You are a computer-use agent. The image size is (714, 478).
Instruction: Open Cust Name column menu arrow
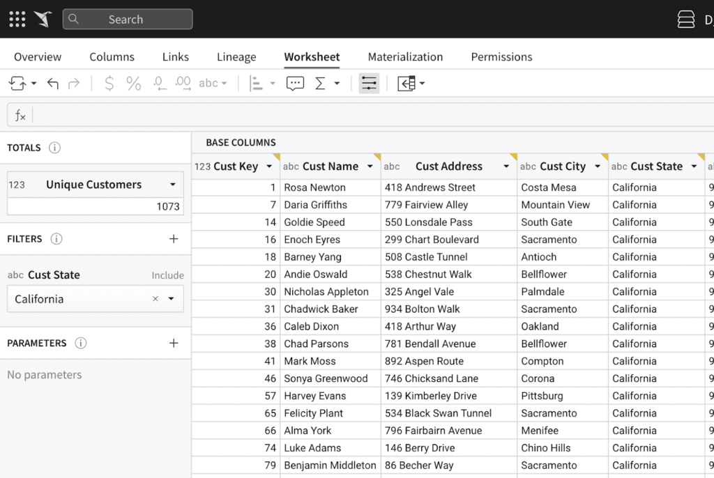click(370, 167)
